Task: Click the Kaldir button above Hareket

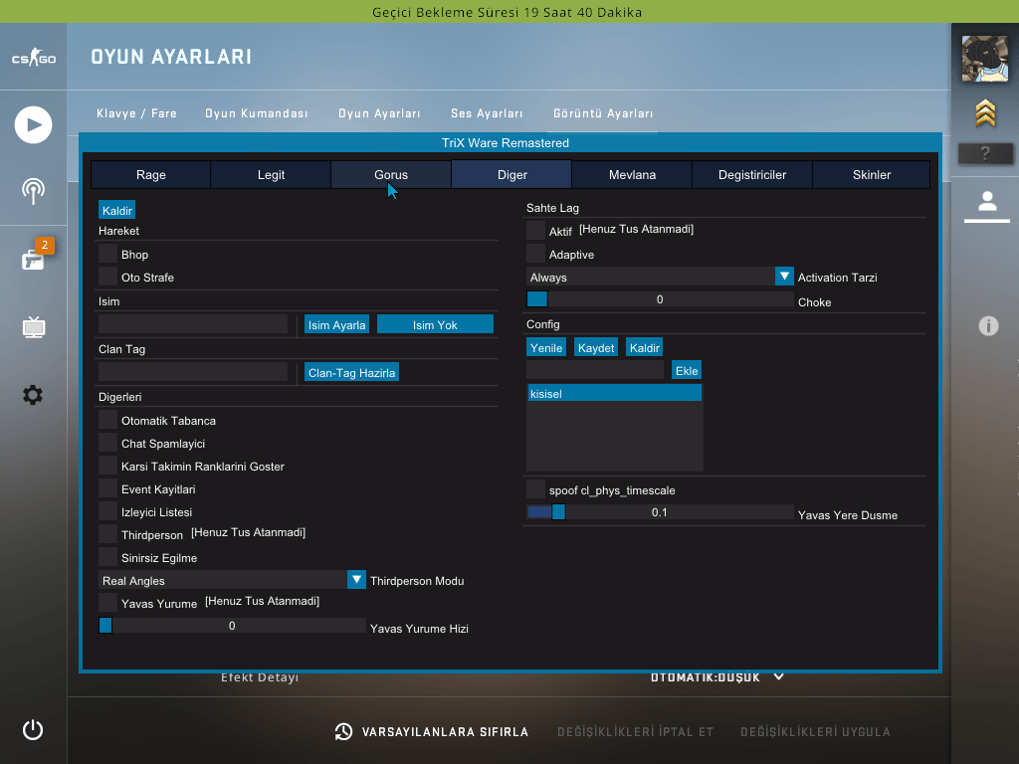Action: (117, 210)
